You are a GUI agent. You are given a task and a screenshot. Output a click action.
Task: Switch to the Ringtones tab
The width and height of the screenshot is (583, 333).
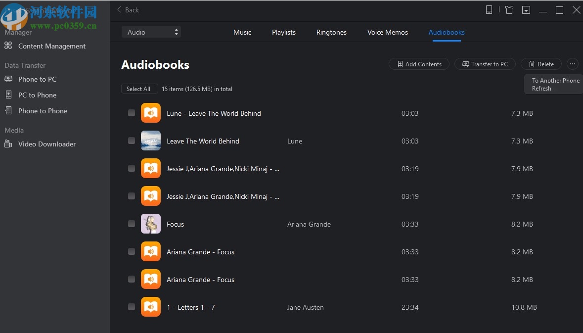point(331,32)
